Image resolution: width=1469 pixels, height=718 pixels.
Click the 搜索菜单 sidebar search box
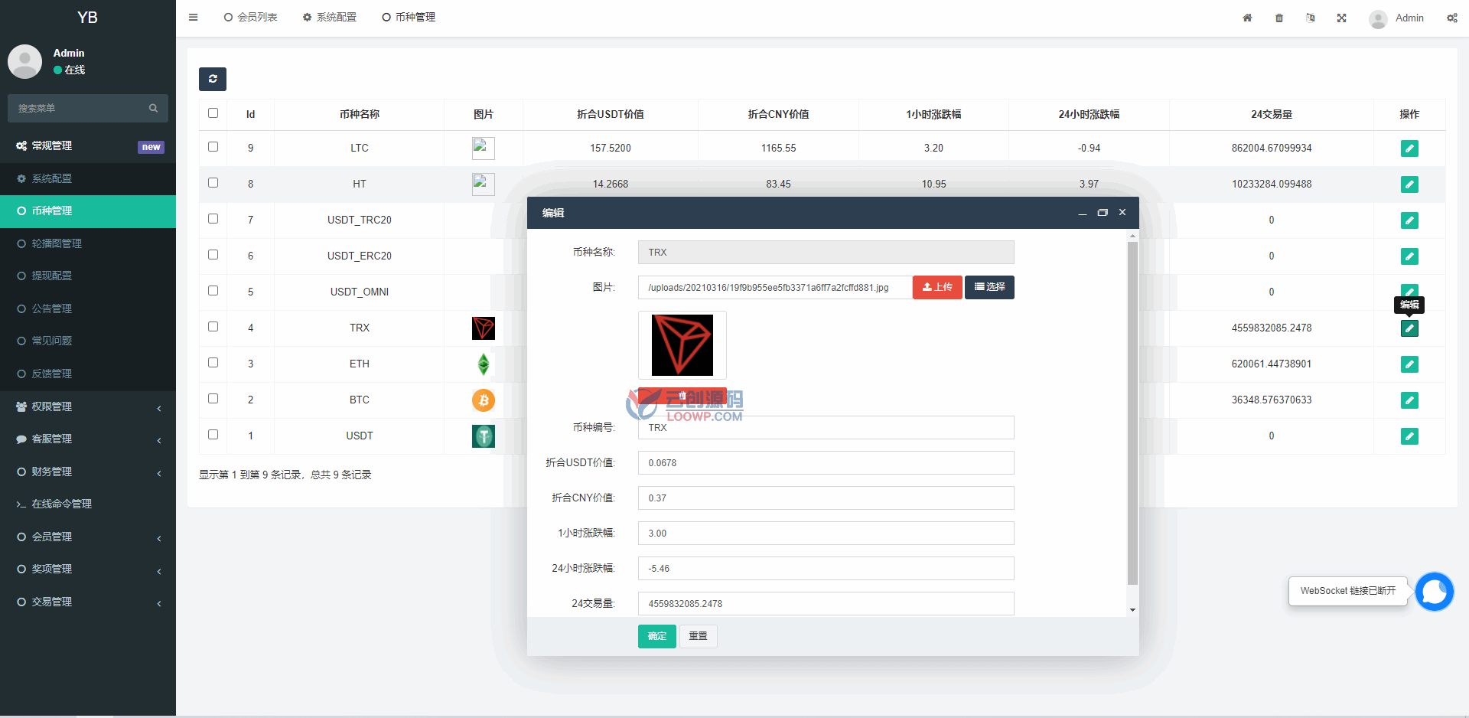click(88, 109)
